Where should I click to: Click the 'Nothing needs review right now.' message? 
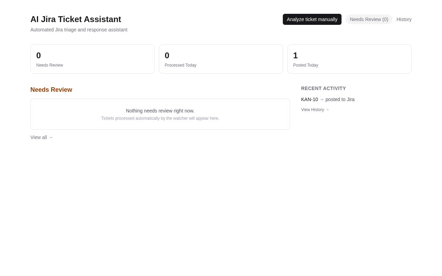pos(160,111)
